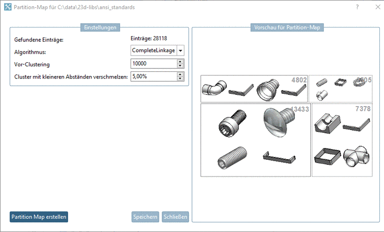Select the small tube sleeve thumbnail in top-right cluster

coord(322,95)
